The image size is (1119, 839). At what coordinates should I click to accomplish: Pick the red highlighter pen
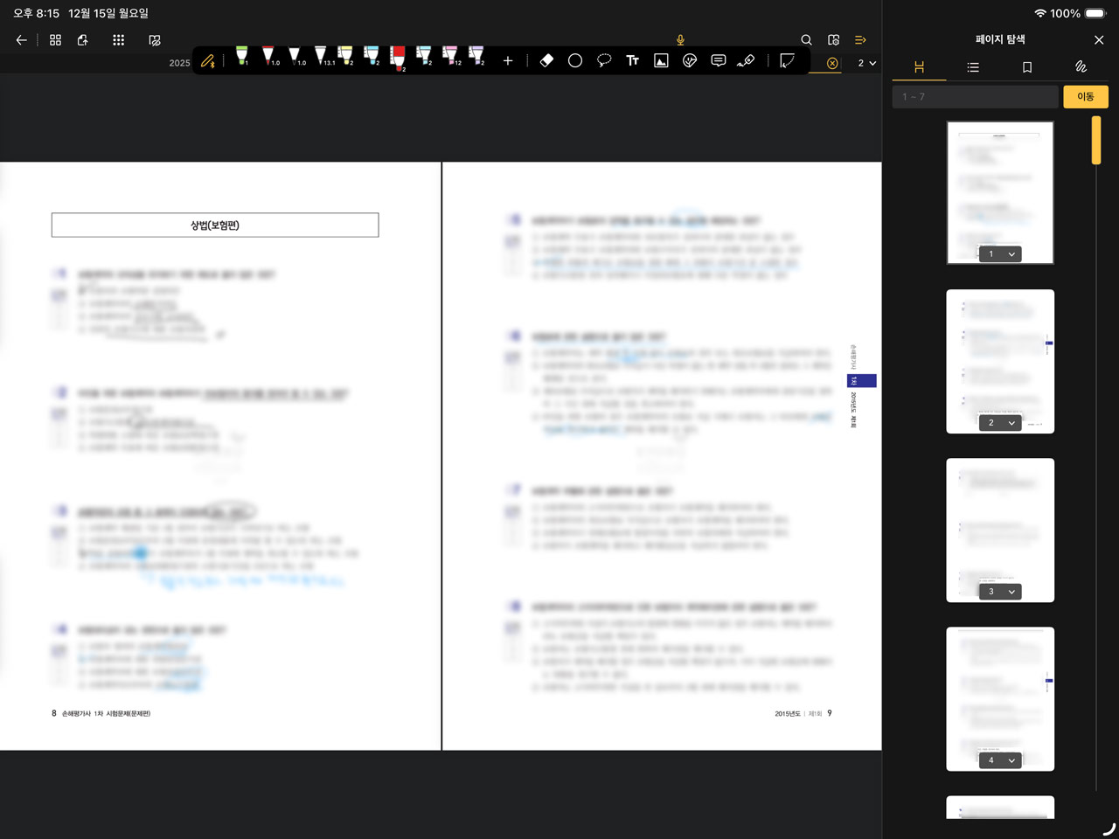tap(398, 58)
